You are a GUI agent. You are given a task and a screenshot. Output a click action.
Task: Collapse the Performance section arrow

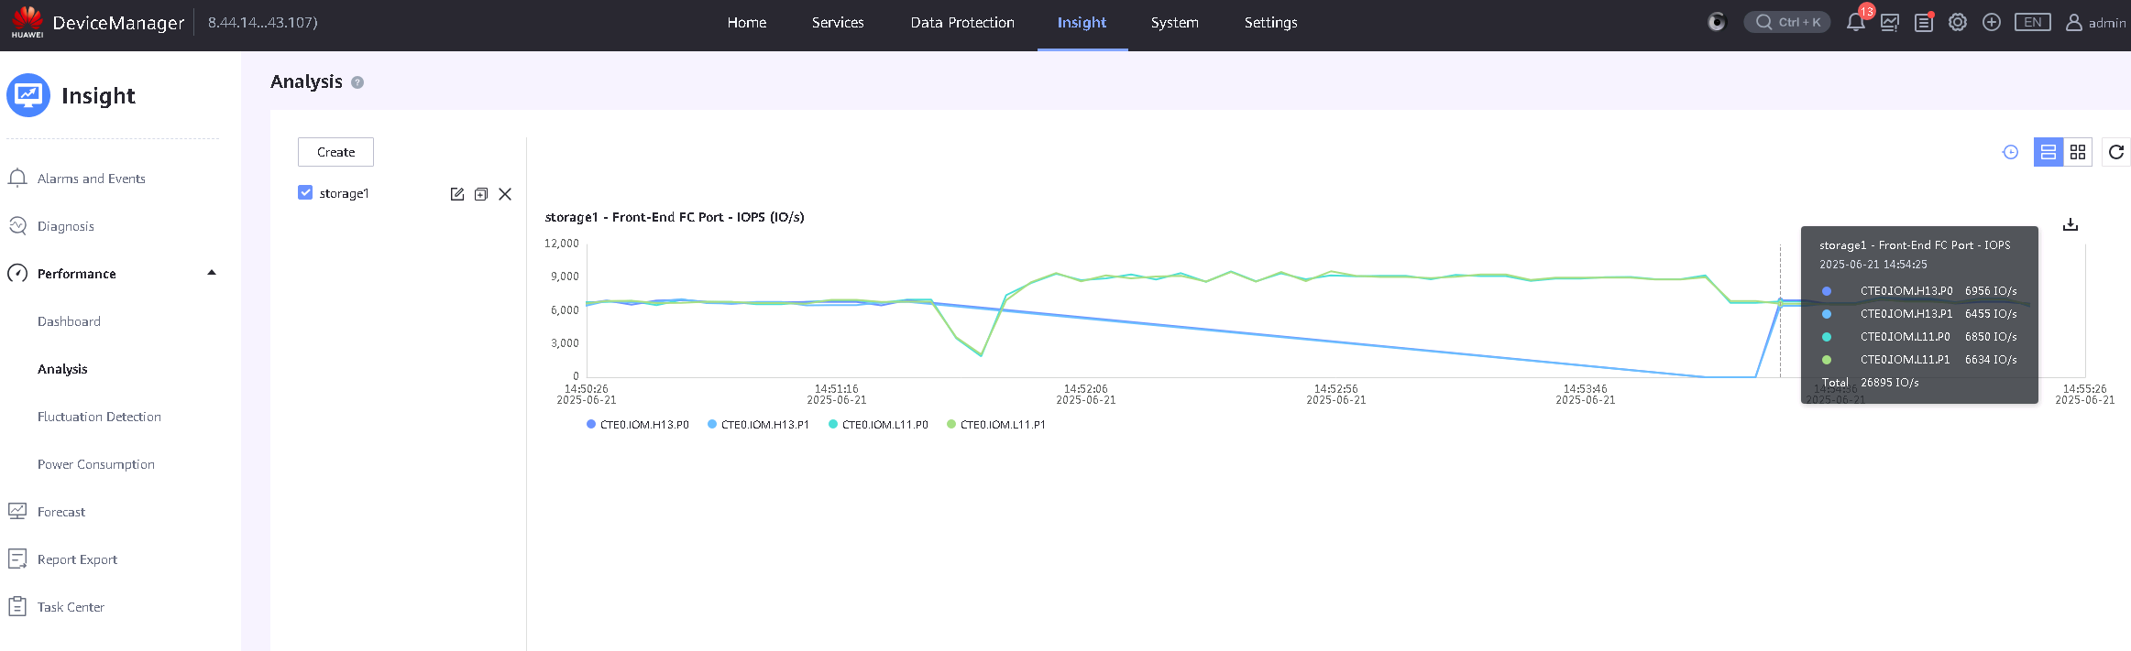point(212,273)
